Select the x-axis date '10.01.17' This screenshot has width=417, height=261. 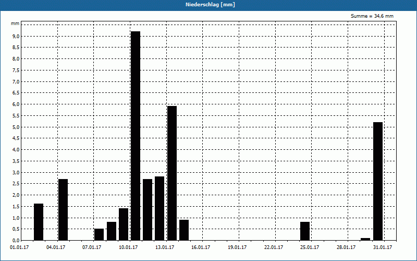[128, 247]
